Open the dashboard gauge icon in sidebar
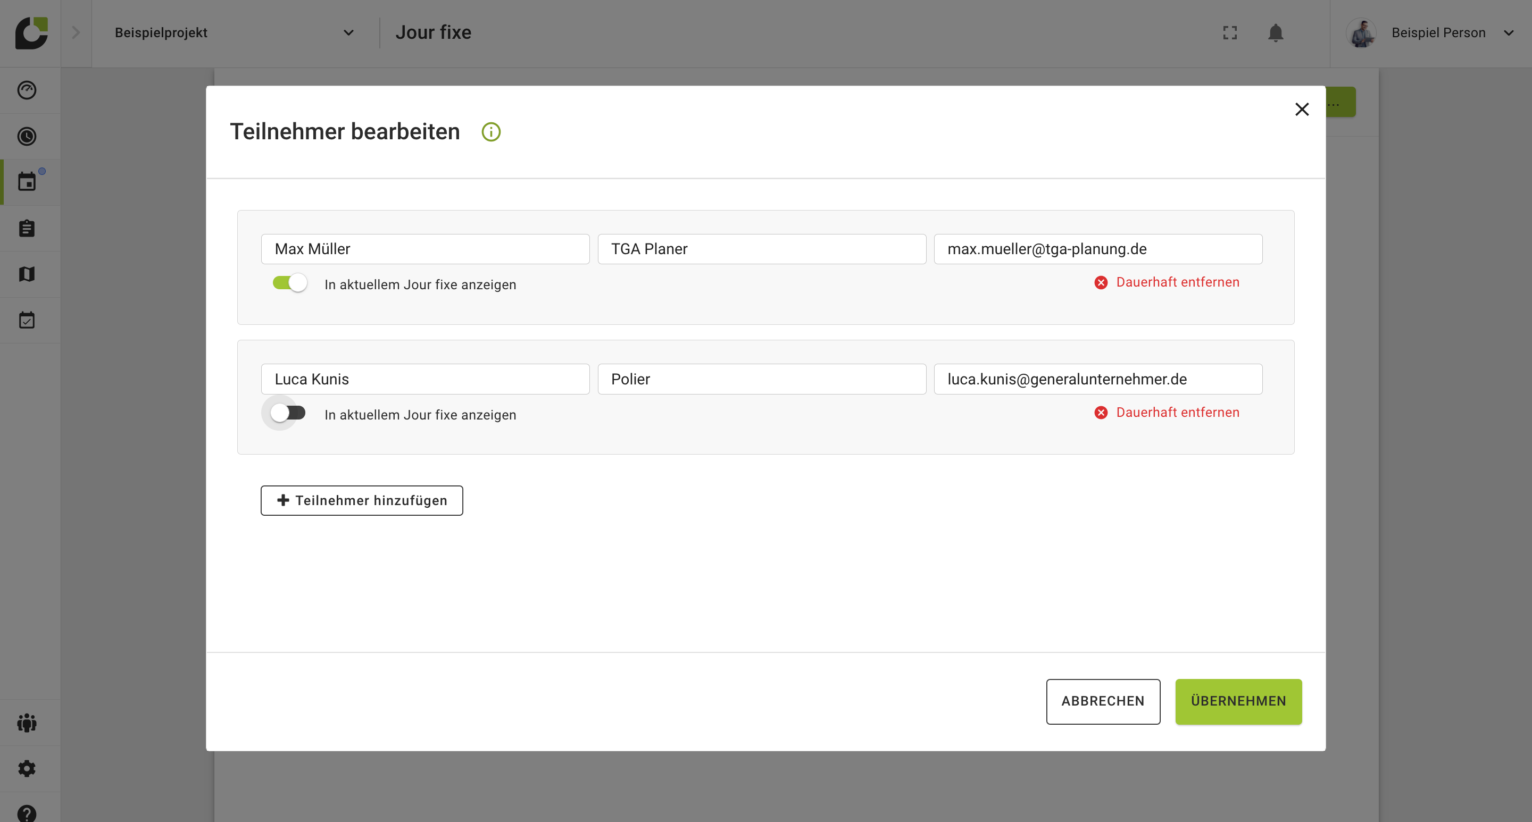This screenshot has width=1532, height=822. click(x=27, y=90)
